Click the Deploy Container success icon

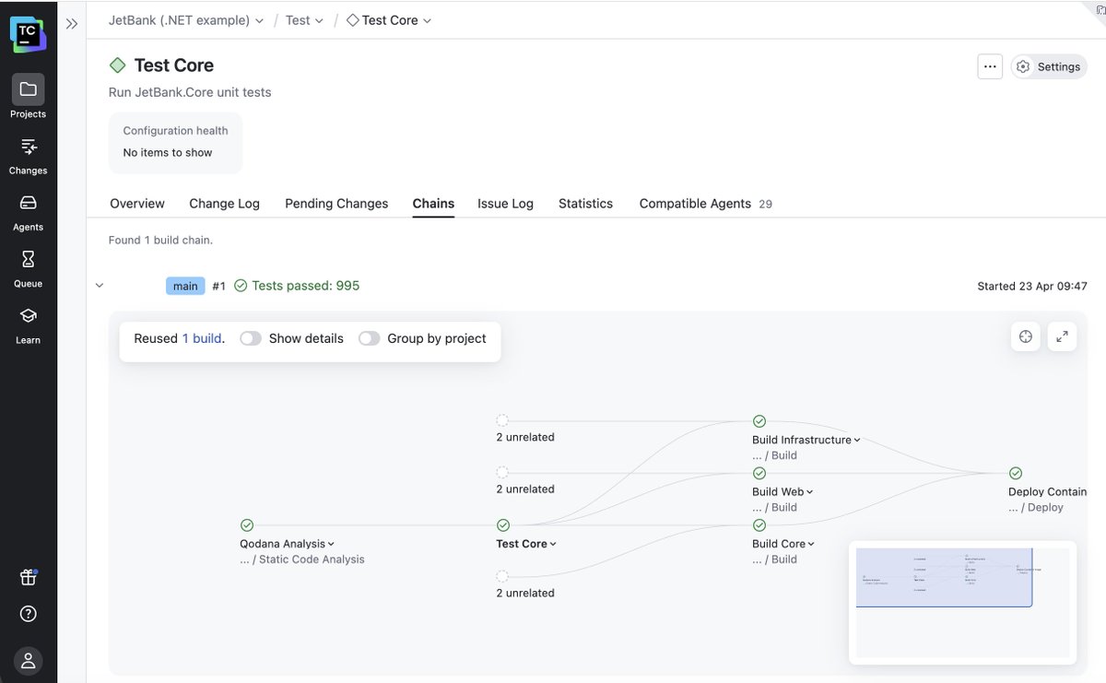pyautogui.click(x=1016, y=473)
